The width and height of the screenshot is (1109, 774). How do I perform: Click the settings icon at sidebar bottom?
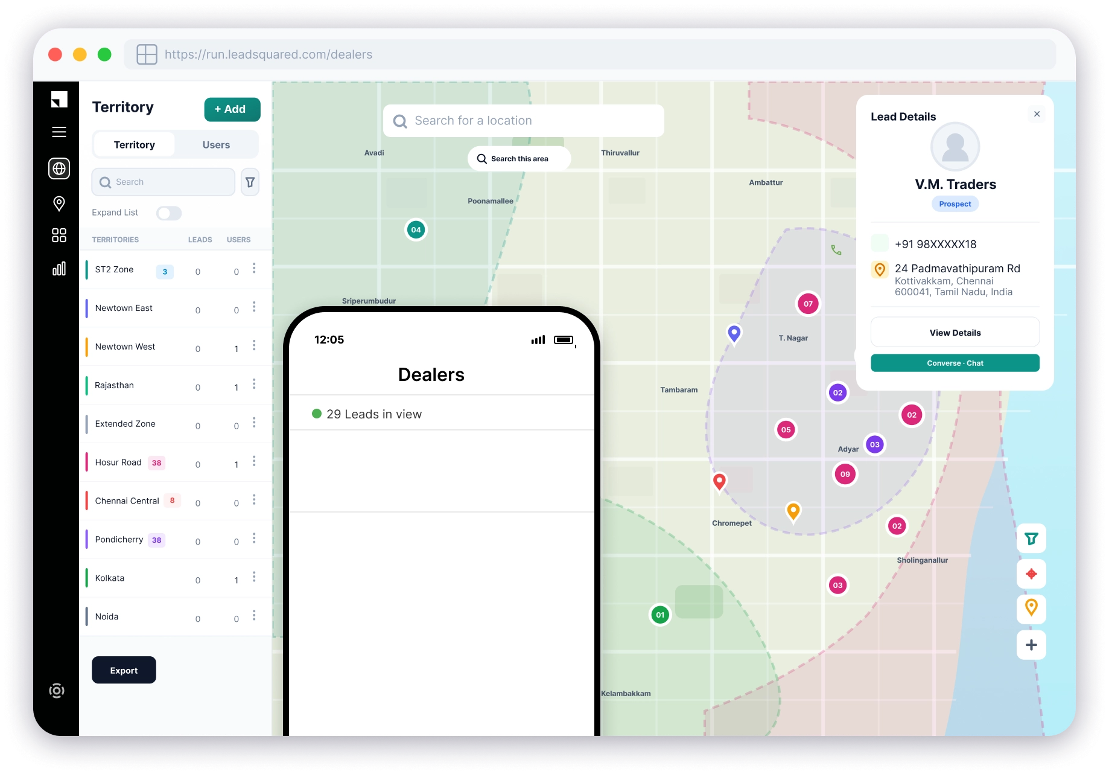pyautogui.click(x=57, y=691)
